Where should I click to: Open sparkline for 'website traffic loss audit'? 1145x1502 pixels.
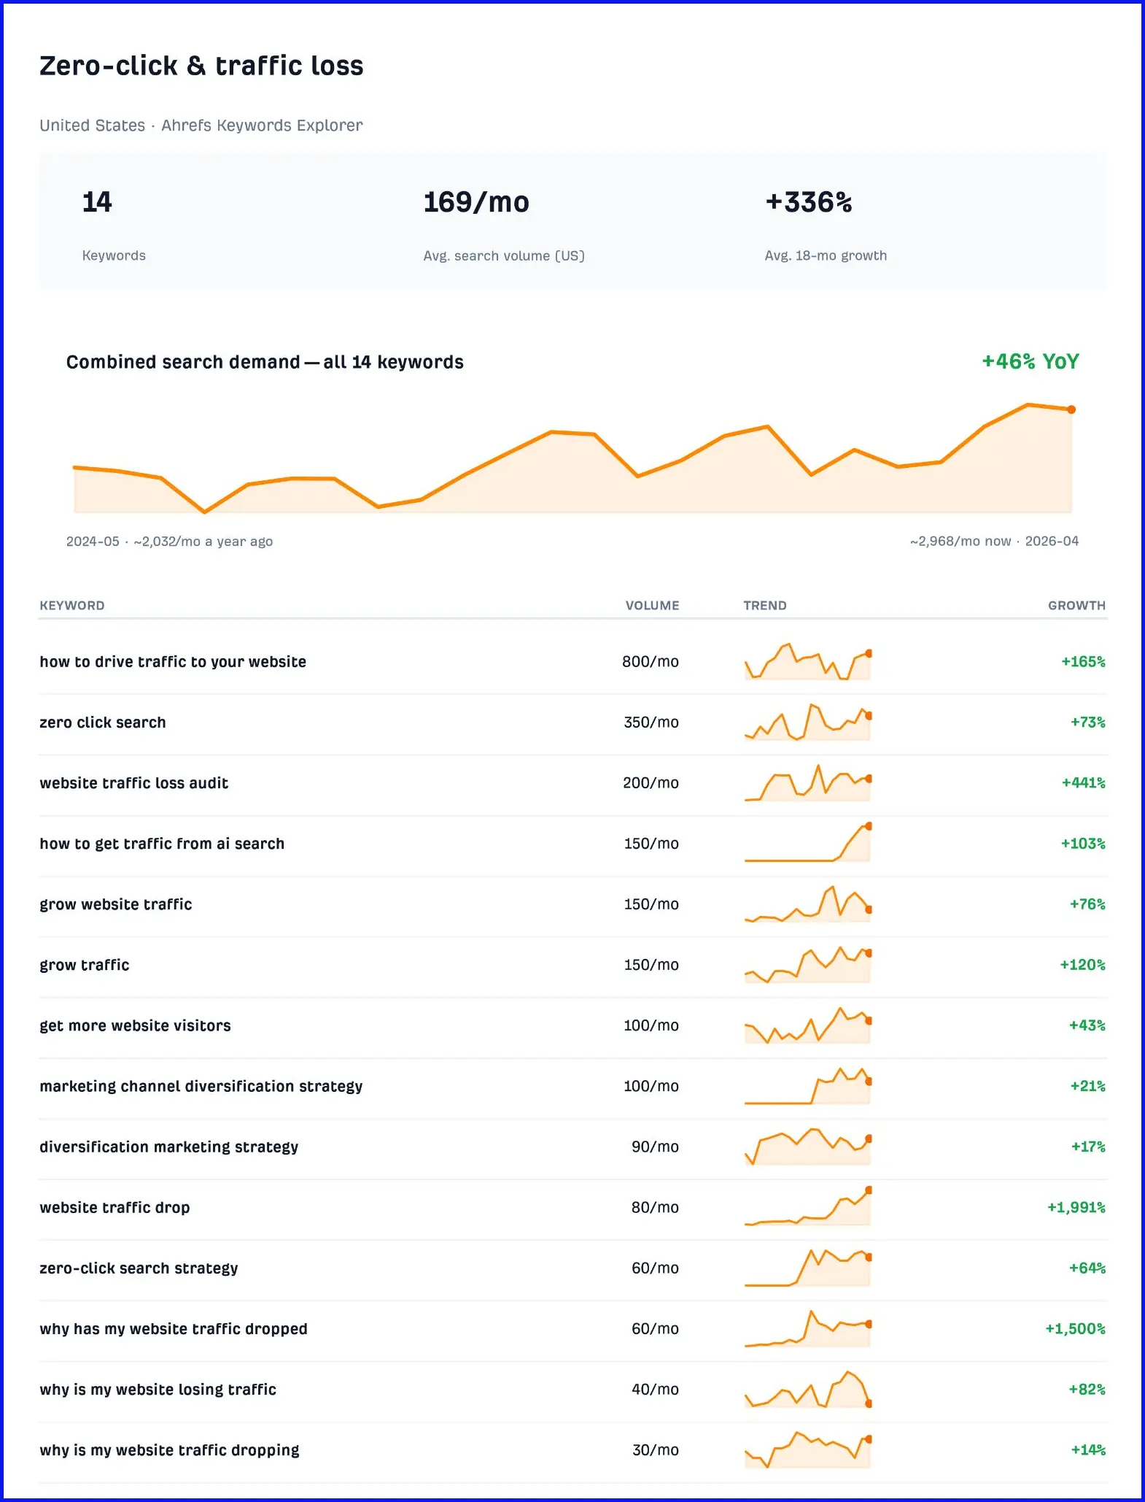[808, 782]
